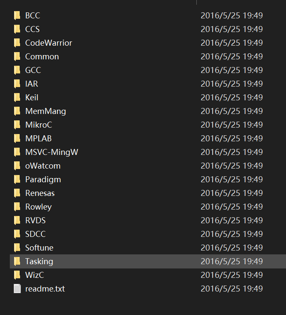This screenshot has height=315, width=286.
Task: Click the Renesas folder name
Action: coord(40,193)
